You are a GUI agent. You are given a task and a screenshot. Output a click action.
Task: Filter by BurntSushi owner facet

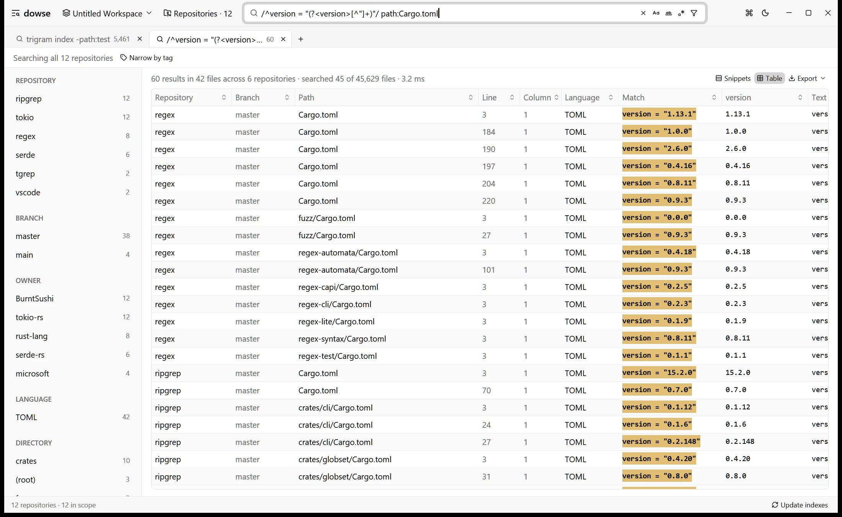coord(73,299)
